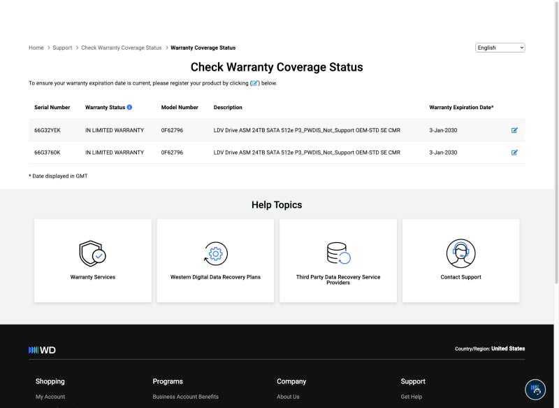Viewport: 559px width, 408px height.
Task: Open About Us under Company
Action: (288, 397)
